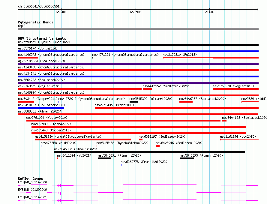Click the 6q12 cytogenetic band bar
Image resolution: width=267 pixels, height=204 pixels.
point(138,29)
